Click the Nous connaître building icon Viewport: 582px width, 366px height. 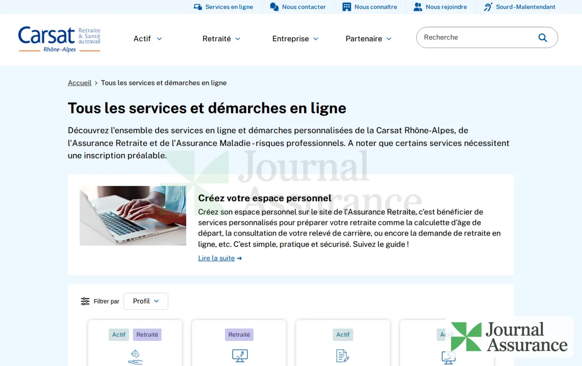coord(346,7)
